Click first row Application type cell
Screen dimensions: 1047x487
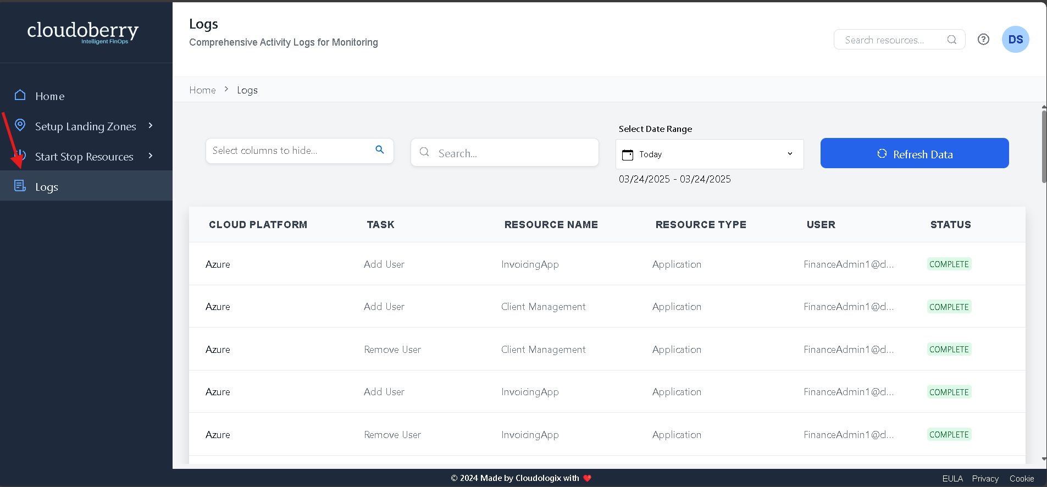(677, 264)
